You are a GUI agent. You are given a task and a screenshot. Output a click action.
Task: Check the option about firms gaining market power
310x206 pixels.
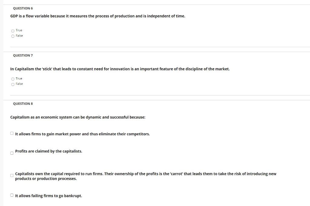tap(12, 132)
